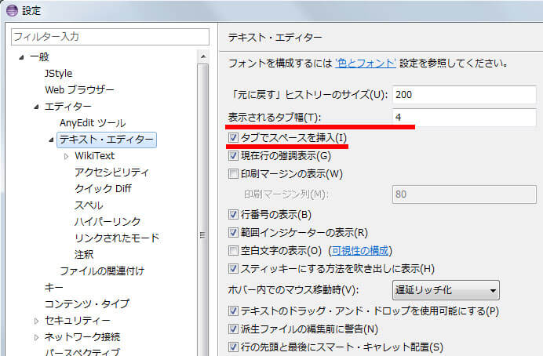Disable 現在行の強調表示 checkbox

click(x=232, y=156)
